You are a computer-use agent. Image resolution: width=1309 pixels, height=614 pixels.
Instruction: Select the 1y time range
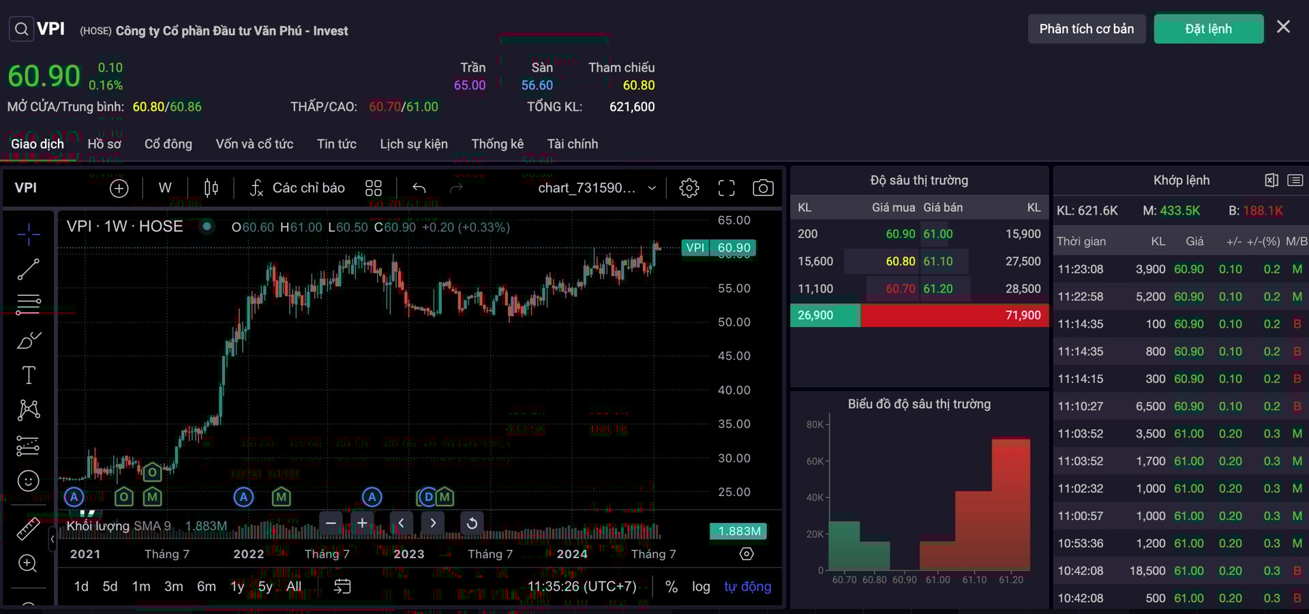[x=237, y=587]
